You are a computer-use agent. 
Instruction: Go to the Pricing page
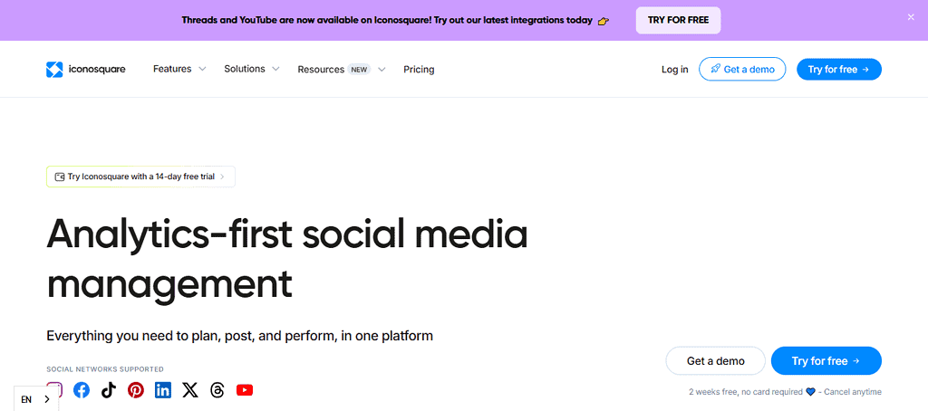[x=419, y=70]
